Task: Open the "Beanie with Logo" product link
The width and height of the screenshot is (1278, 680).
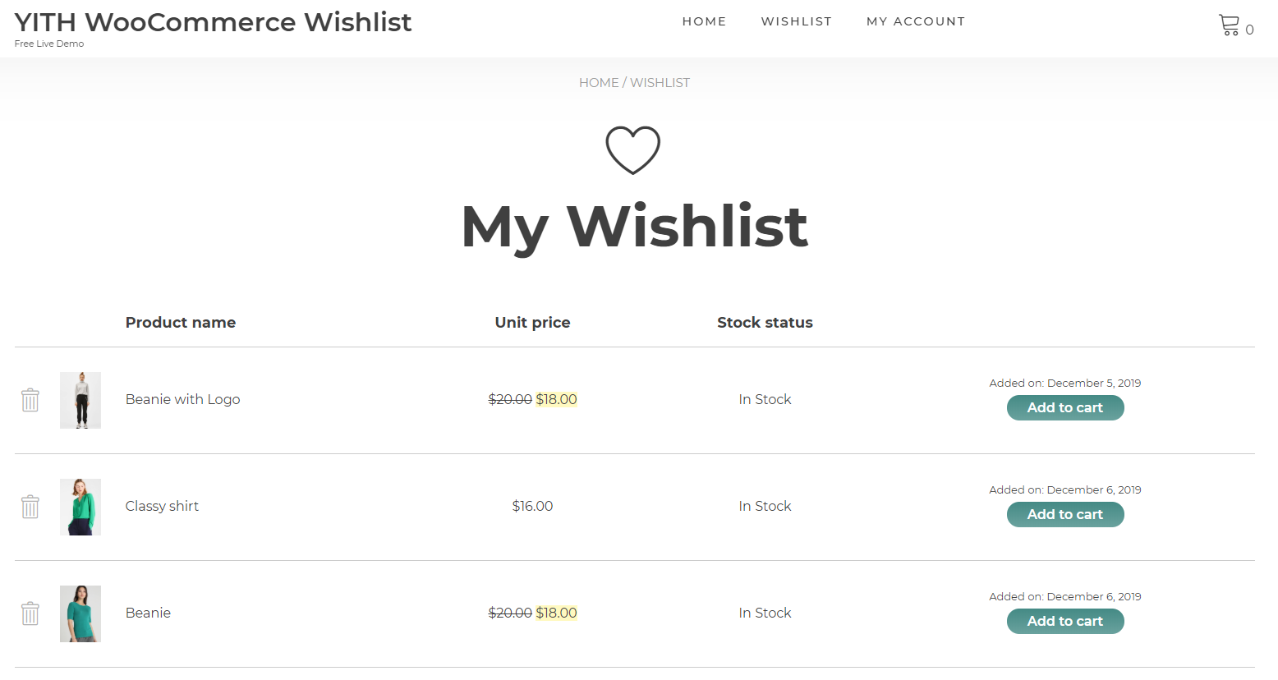Action: pyautogui.click(x=182, y=399)
